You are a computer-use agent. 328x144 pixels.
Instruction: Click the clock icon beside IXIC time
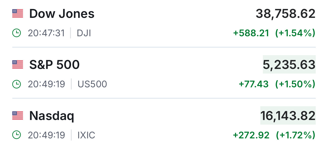(17, 135)
